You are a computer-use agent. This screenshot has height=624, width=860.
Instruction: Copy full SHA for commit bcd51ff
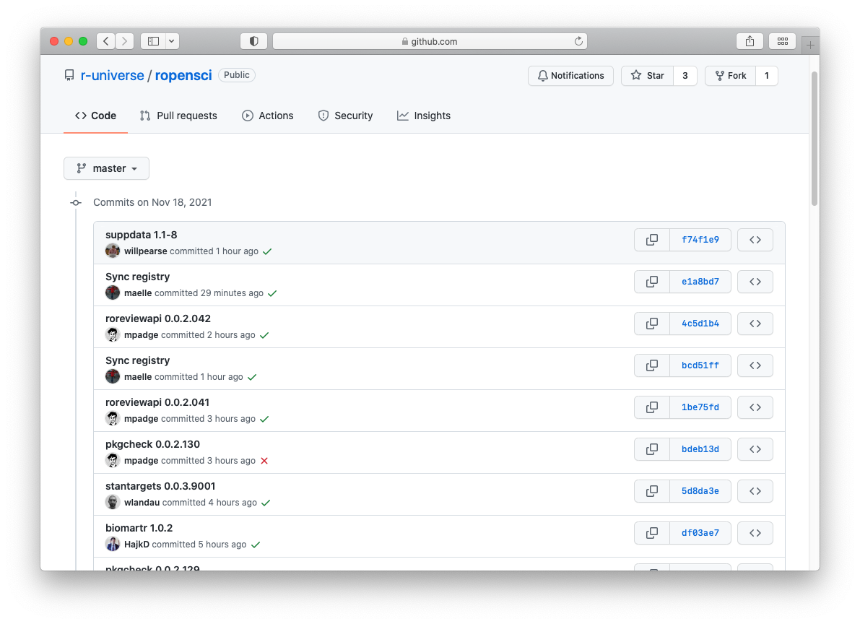pos(651,365)
